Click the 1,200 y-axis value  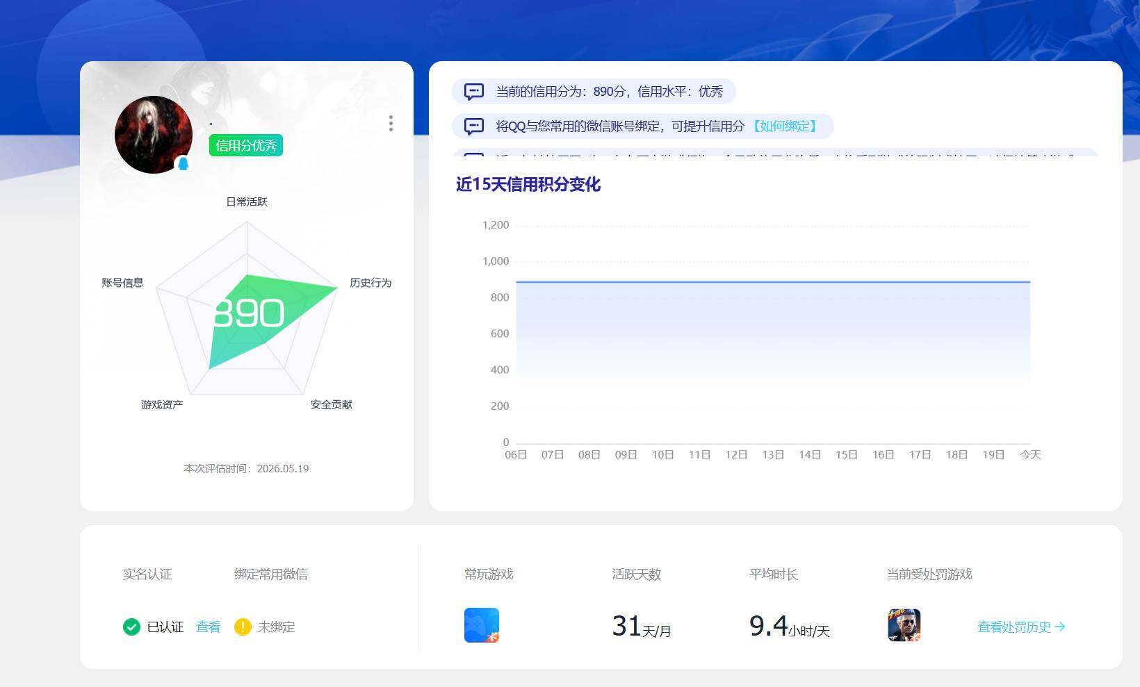point(496,225)
